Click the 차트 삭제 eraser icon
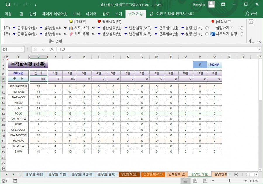 (x=71, y=34)
